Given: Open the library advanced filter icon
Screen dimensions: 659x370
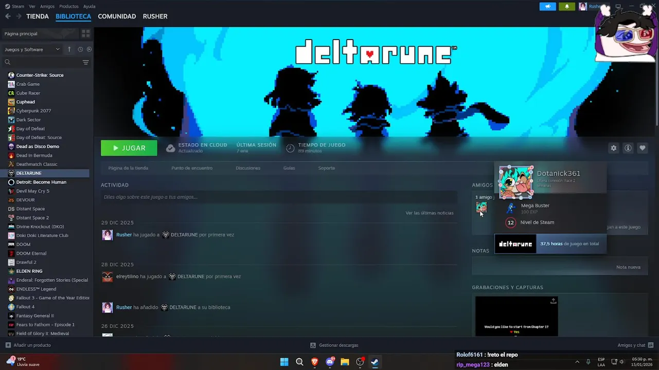Looking at the screenshot, I should click(85, 62).
